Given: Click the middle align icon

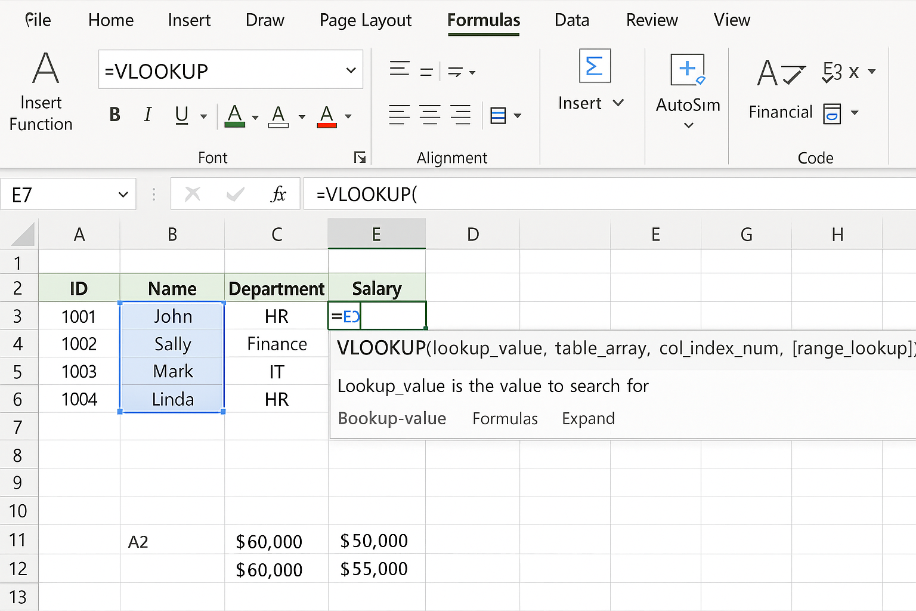Looking at the screenshot, I should [426, 72].
